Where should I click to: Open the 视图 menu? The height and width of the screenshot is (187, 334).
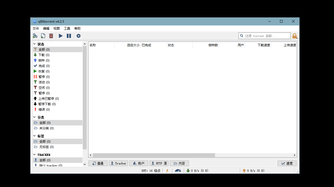pyautogui.click(x=57, y=29)
